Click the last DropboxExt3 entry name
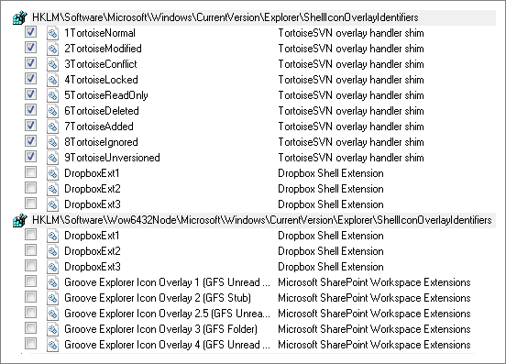Screen dimensions: 506x364 coord(93,267)
